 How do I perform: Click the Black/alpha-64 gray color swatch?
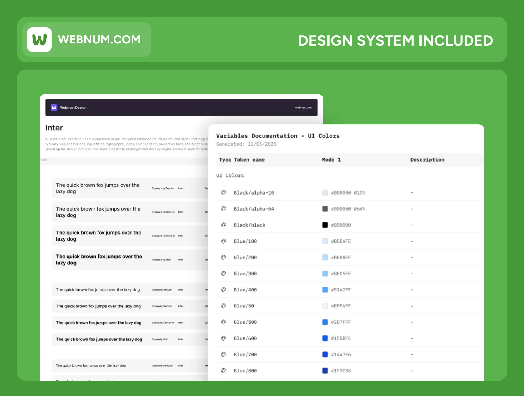(325, 209)
